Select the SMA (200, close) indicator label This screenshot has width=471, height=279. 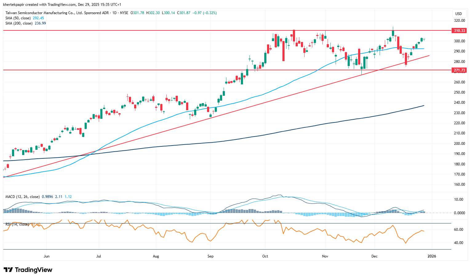pos(19,23)
